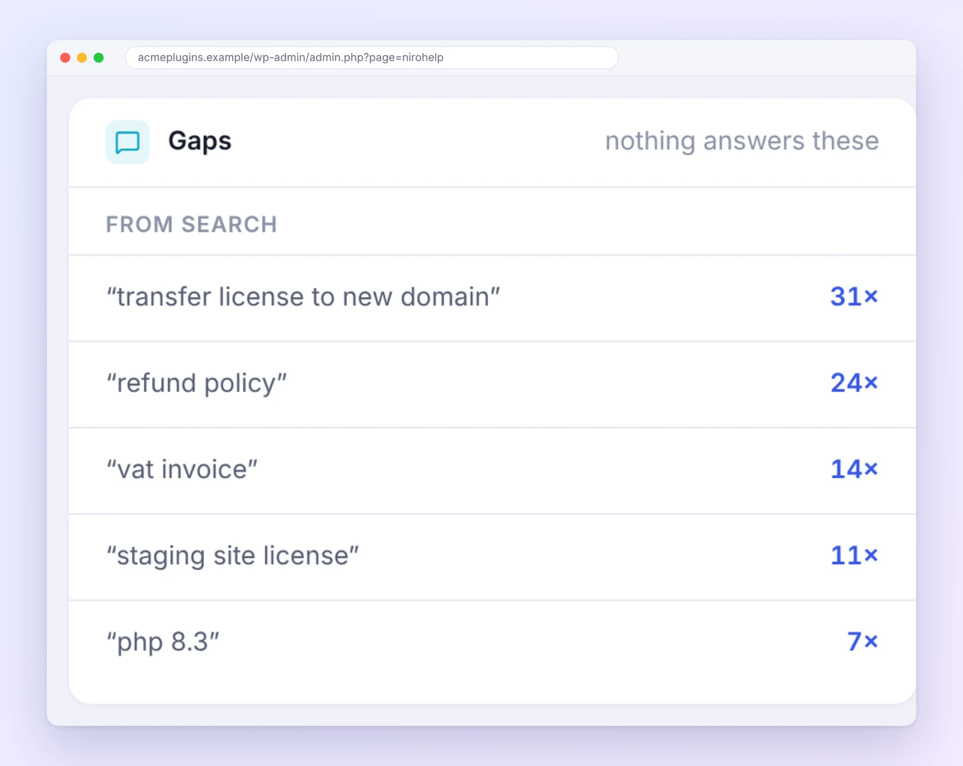Screen dimensions: 963x766
Task: Click the 31× count badge
Action: pos(854,296)
